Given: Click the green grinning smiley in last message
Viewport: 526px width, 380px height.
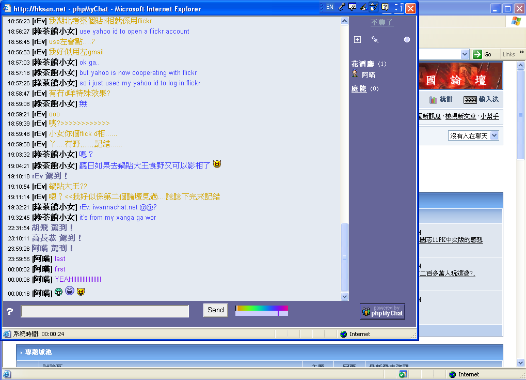Looking at the screenshot, I should click(59, 292).
